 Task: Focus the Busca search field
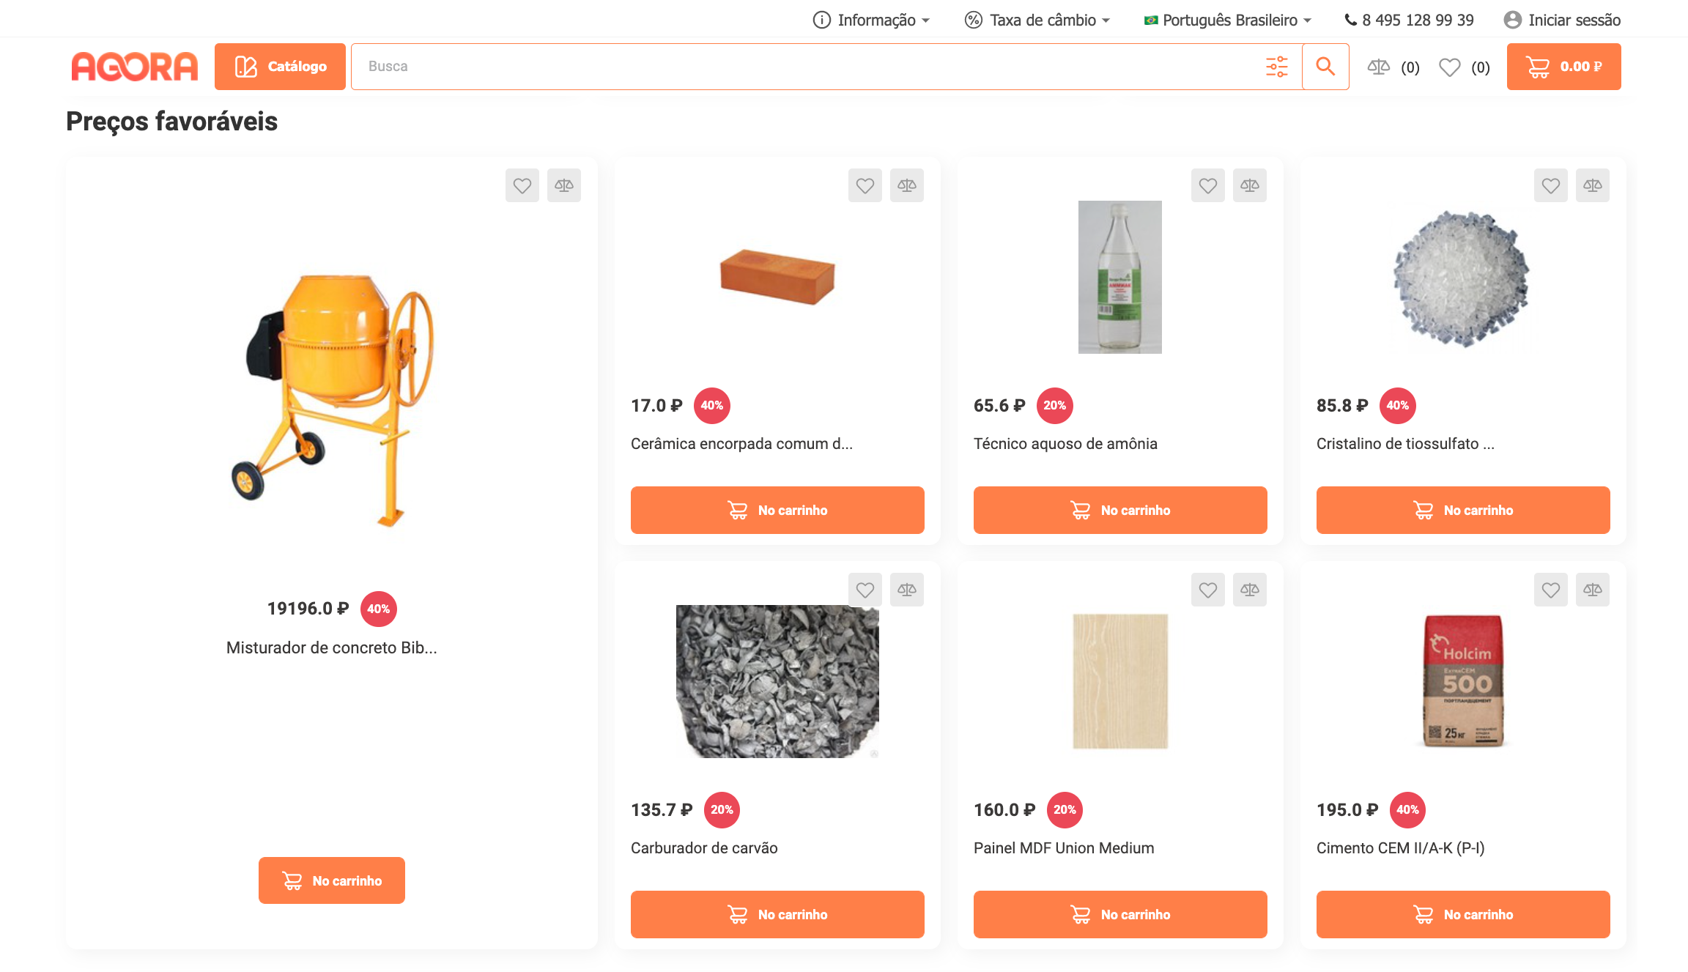(x=806, y=67)
